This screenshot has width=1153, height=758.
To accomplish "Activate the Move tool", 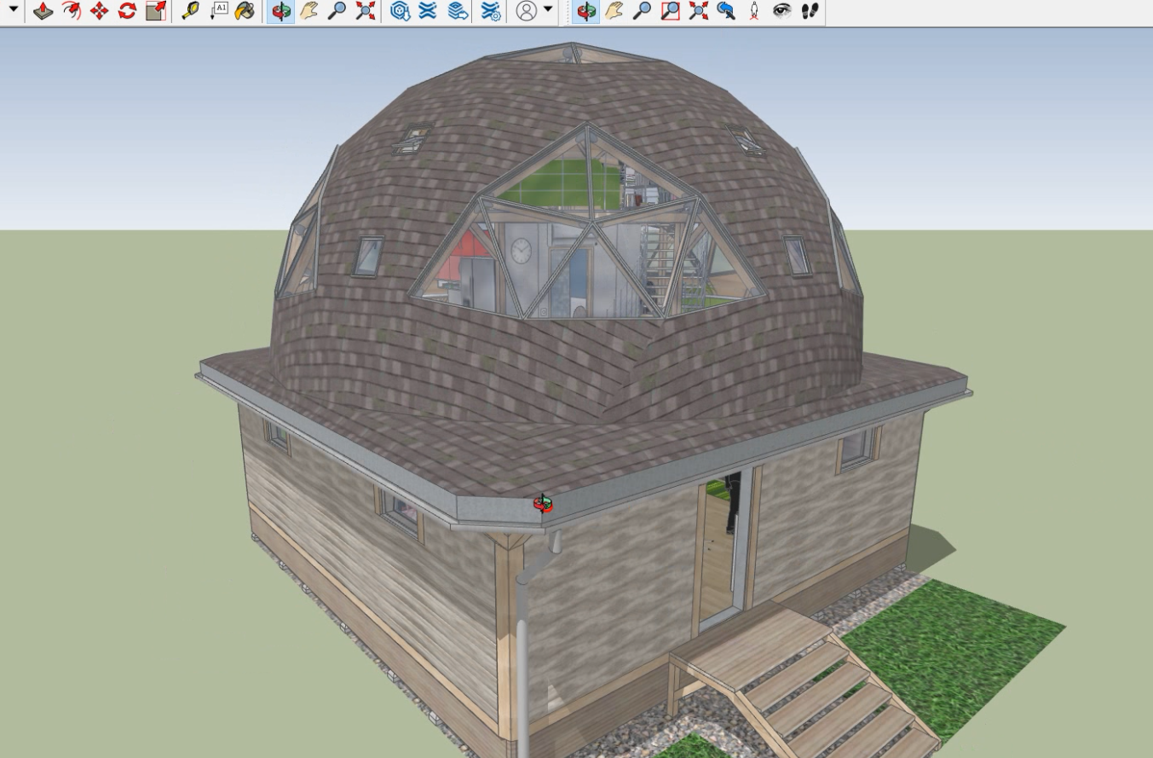I will (x=100, y=10).
